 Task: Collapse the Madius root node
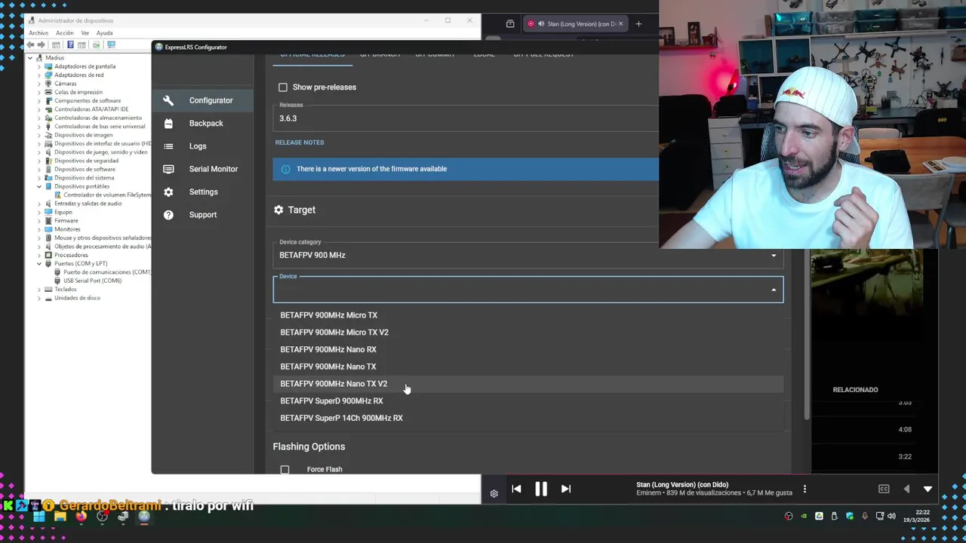point(30,58)
